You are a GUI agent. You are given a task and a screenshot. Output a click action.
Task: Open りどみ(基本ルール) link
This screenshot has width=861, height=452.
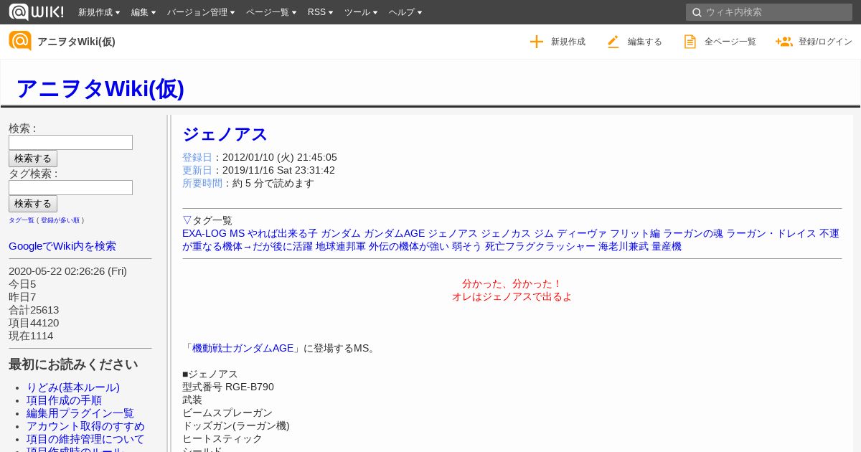tap(73, 387)
